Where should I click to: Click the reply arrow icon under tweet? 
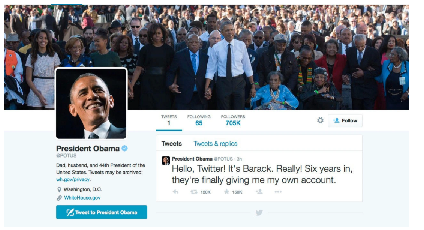click(175, 192)
